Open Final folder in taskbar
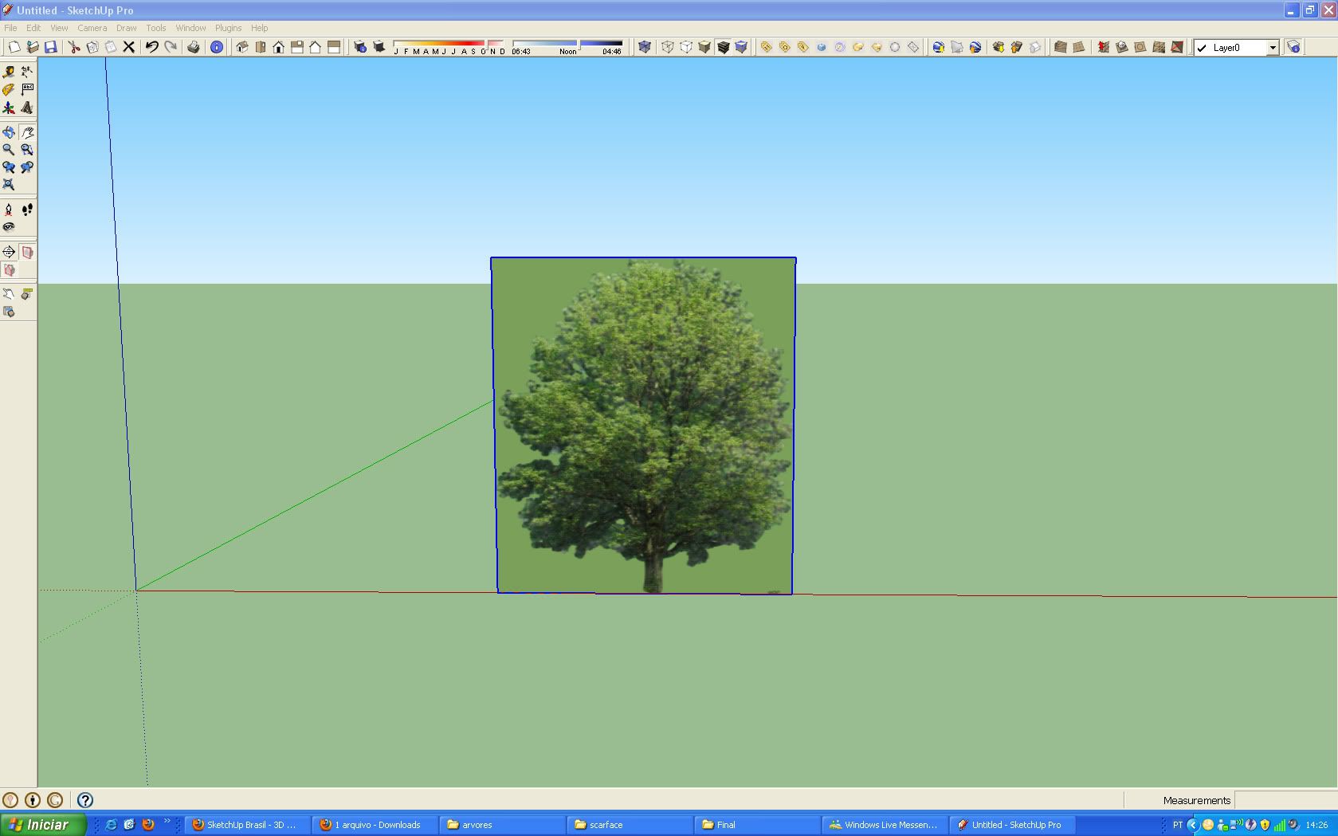 click(x=758, y=825)
